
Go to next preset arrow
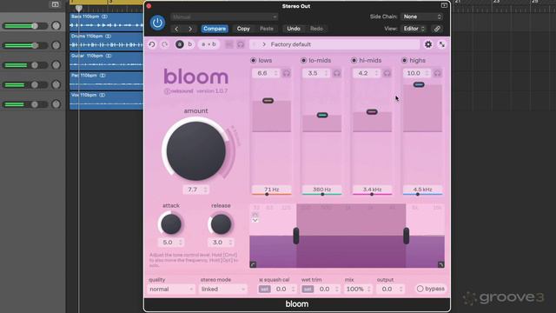(x=190, y=29)
